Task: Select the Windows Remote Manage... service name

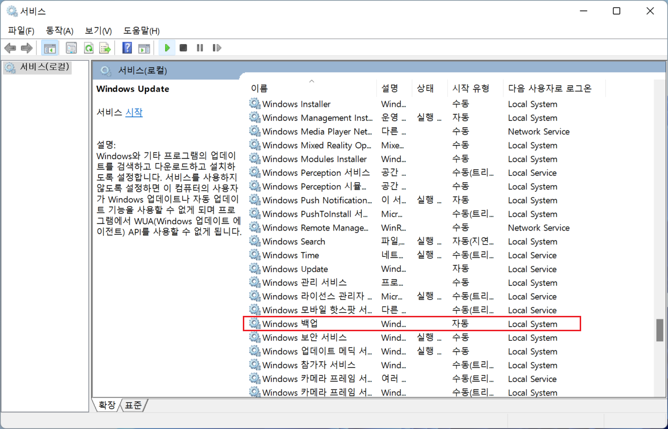Action: click(x=316, y=228)
